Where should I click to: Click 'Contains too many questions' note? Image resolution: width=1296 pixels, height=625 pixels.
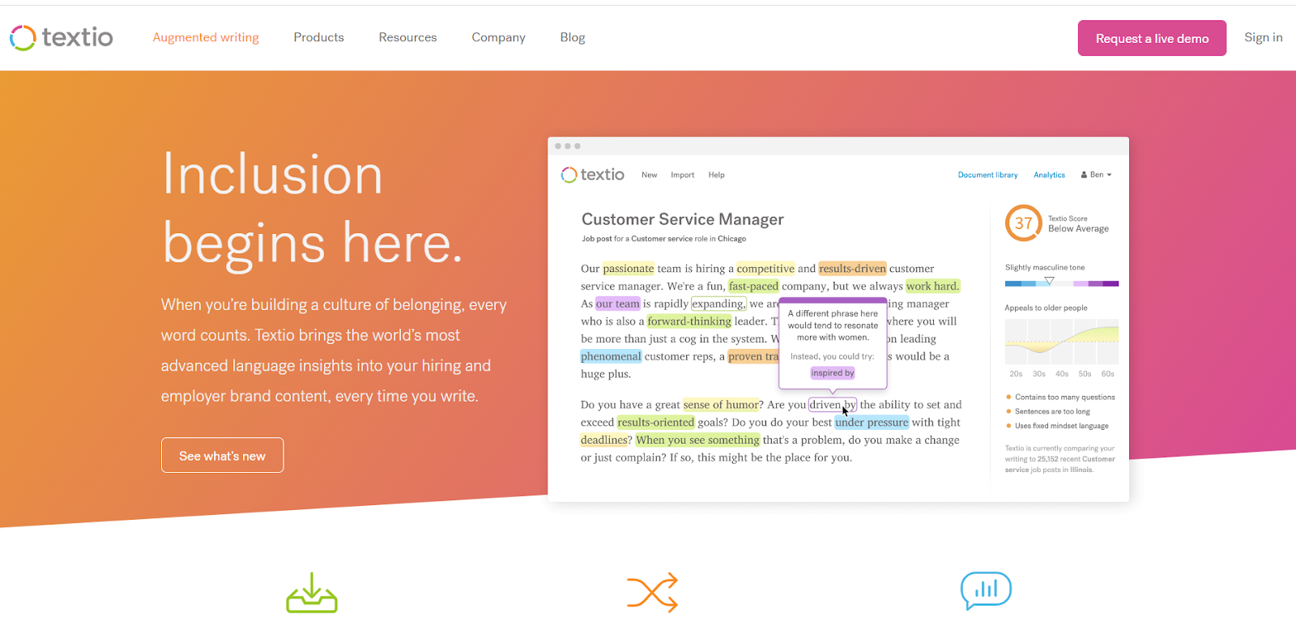coord(1064,398)
